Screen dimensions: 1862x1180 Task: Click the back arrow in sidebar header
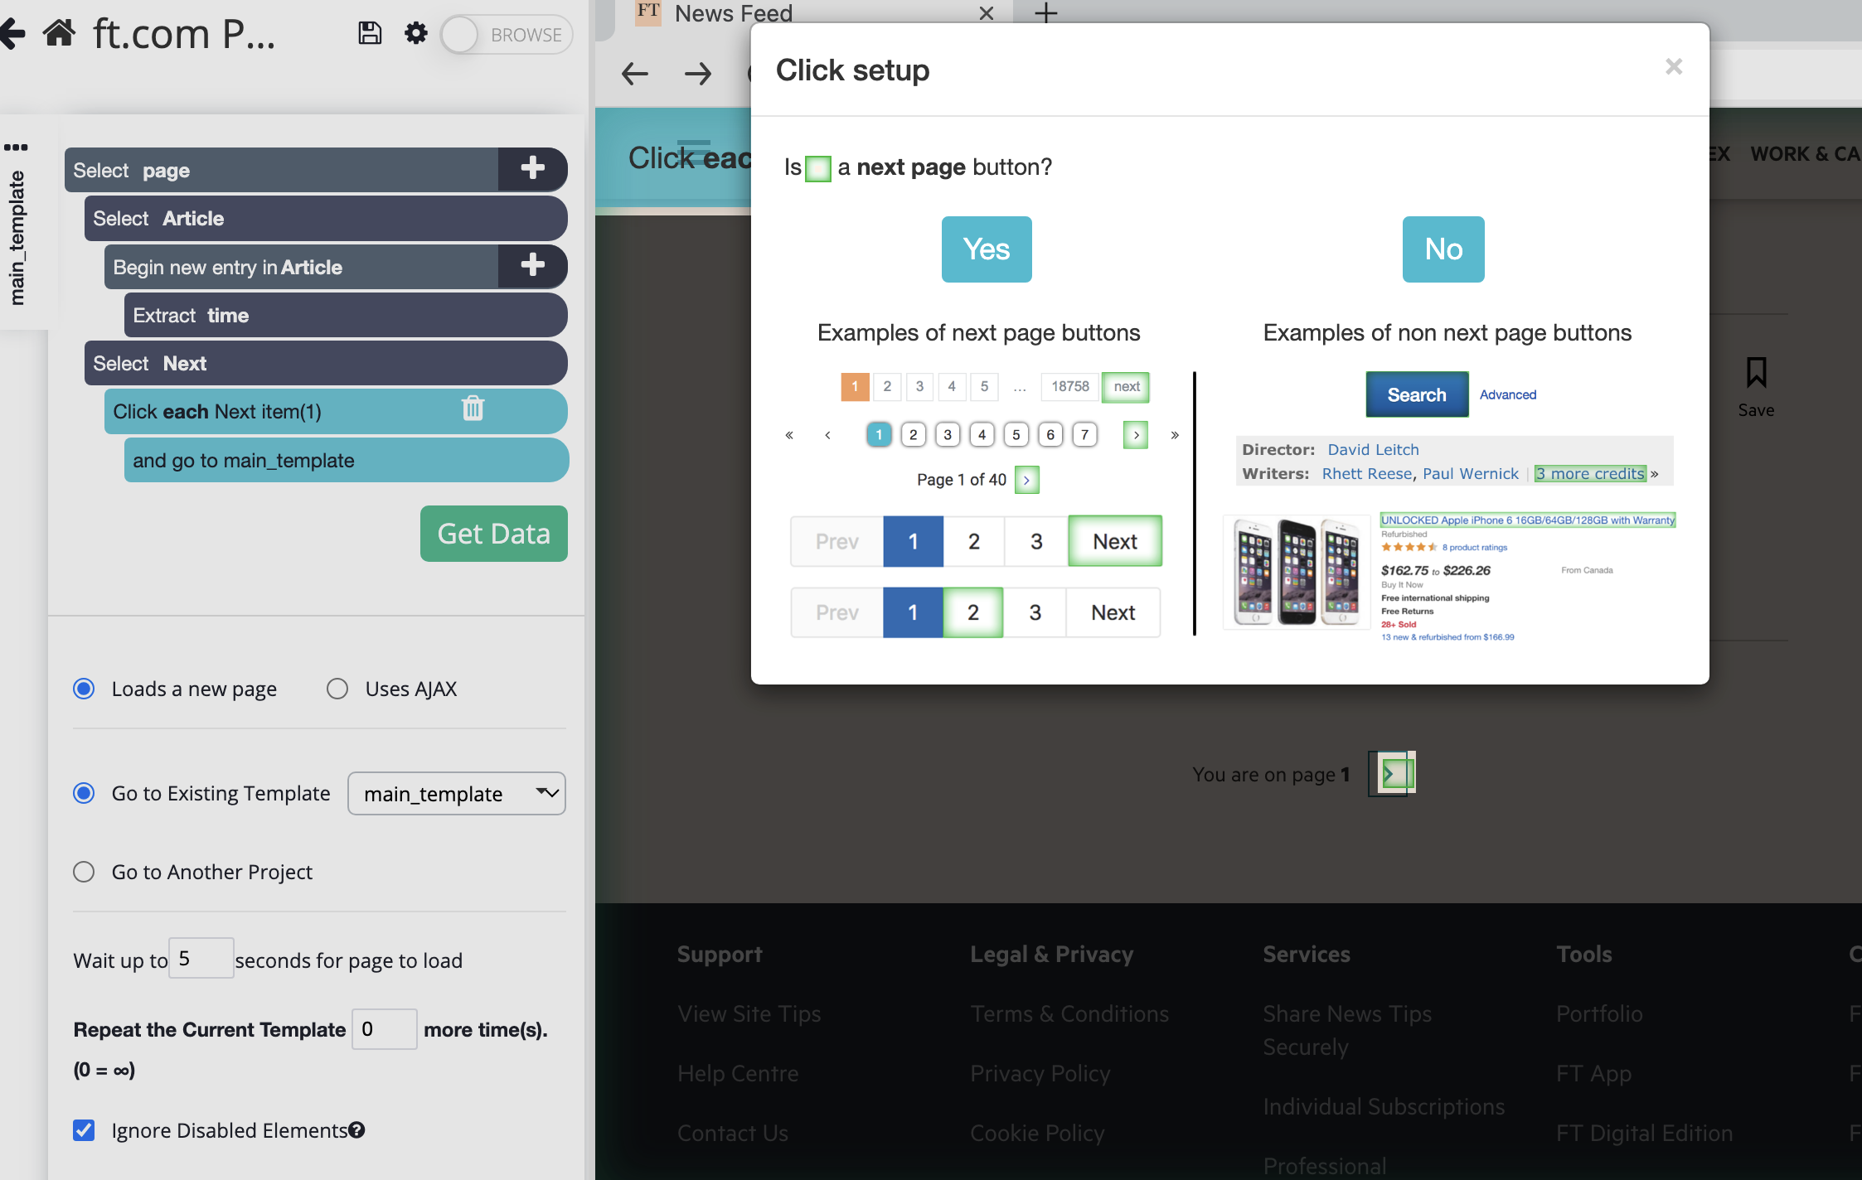coord(12,34)
